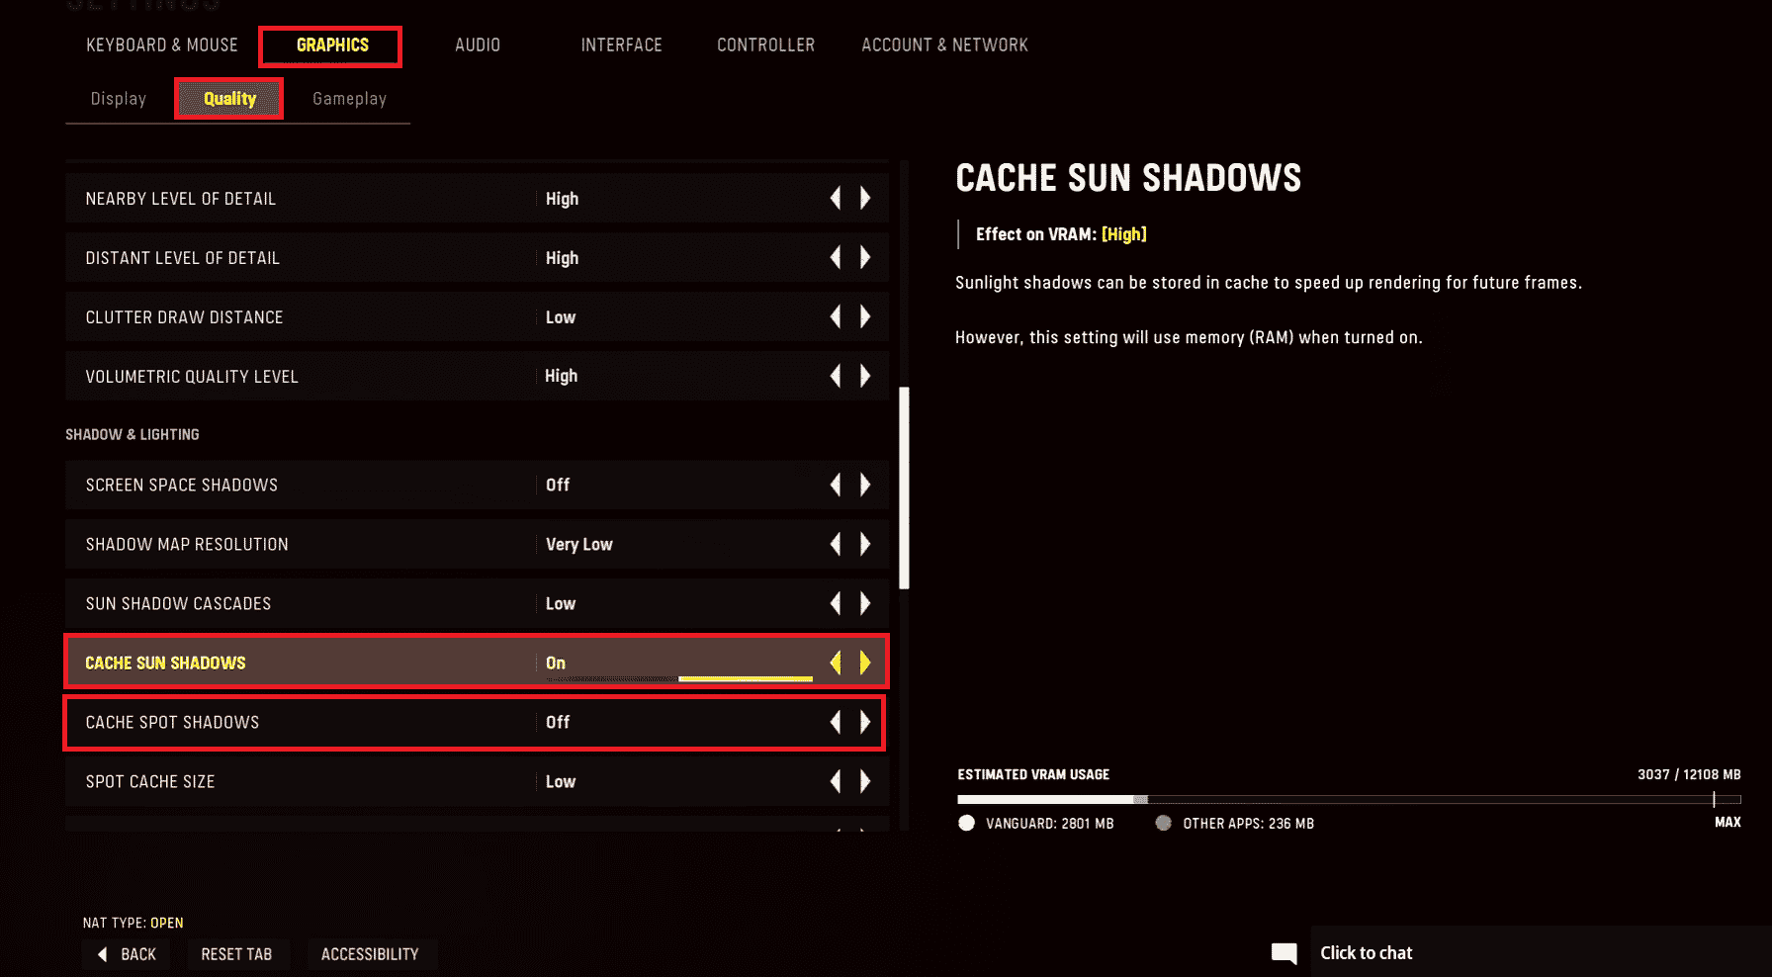Open the Shadow Map Resolution value selector
The height and width of the screenshot is (977, 1772).
579,544
